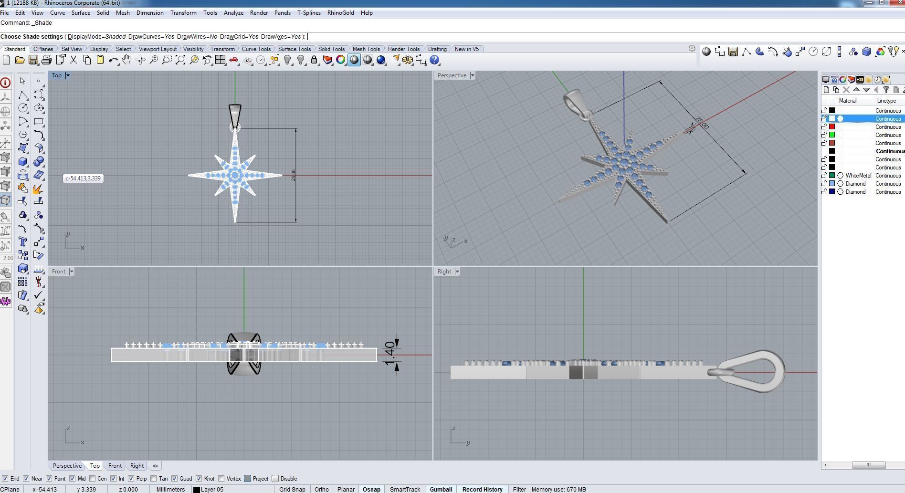Toggle the Point osnap checkbox
The width and height of the screenshot is (905, 493).
tap(49, 478)
